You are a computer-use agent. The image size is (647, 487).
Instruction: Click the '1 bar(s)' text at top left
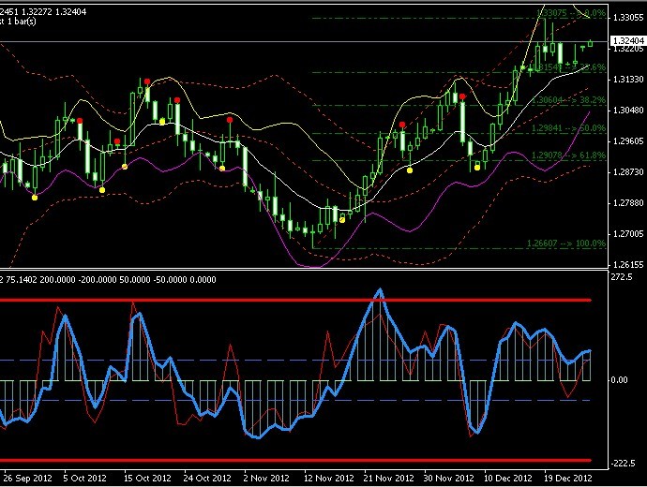[21, 22]
